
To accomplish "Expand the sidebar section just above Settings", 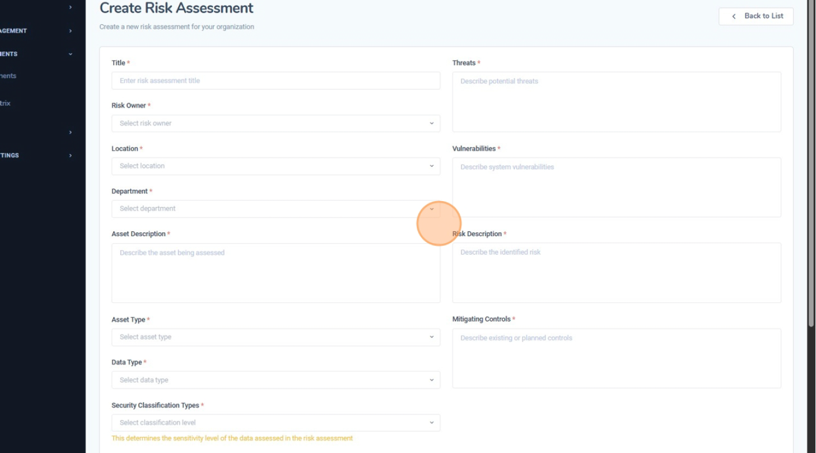I will [71, 133].
